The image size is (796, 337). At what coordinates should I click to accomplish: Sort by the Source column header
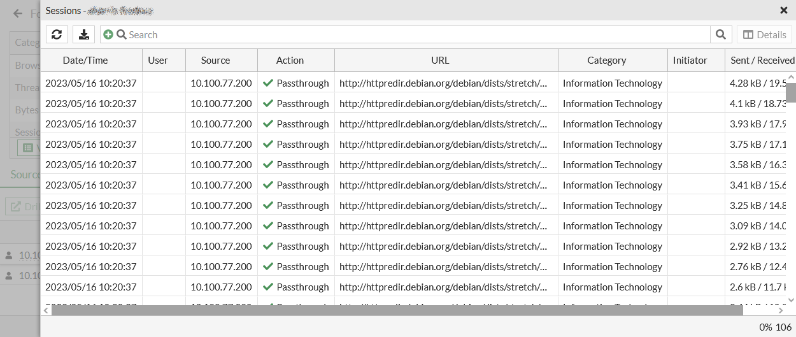click(215, 61)
